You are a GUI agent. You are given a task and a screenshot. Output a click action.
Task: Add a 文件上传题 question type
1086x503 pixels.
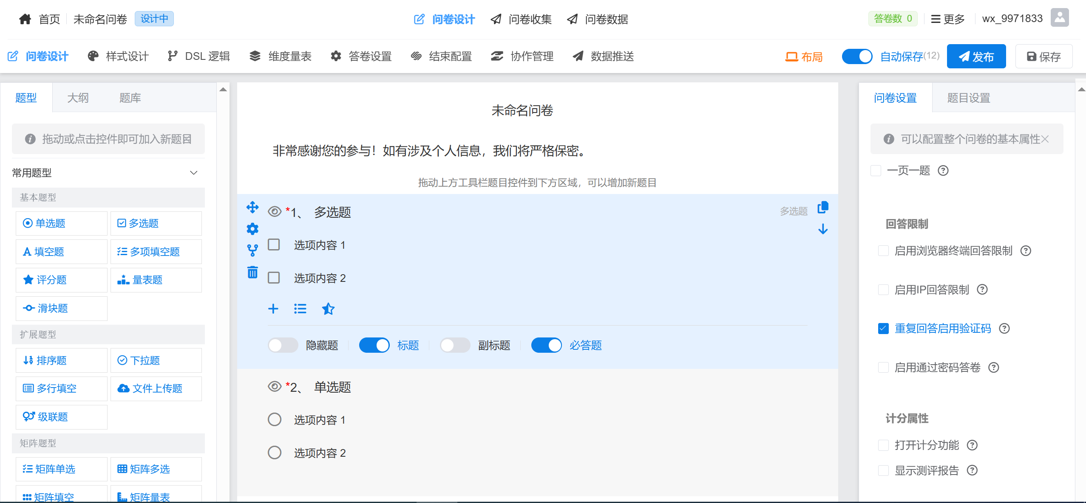156,388
